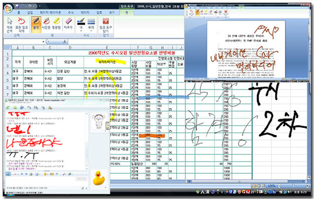Switch to the 삽입 ribbon tab
Screen dimensions: 314x199
tap(30, 13)
